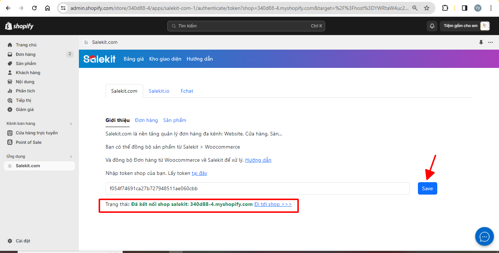Click the token input field
Image resolution: width=499 pixels, height=253 pixels.
258,188
